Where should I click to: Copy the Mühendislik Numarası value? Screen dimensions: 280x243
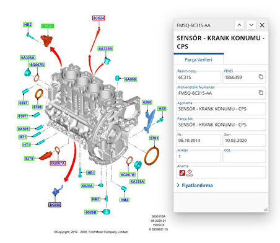coord(261,92)
